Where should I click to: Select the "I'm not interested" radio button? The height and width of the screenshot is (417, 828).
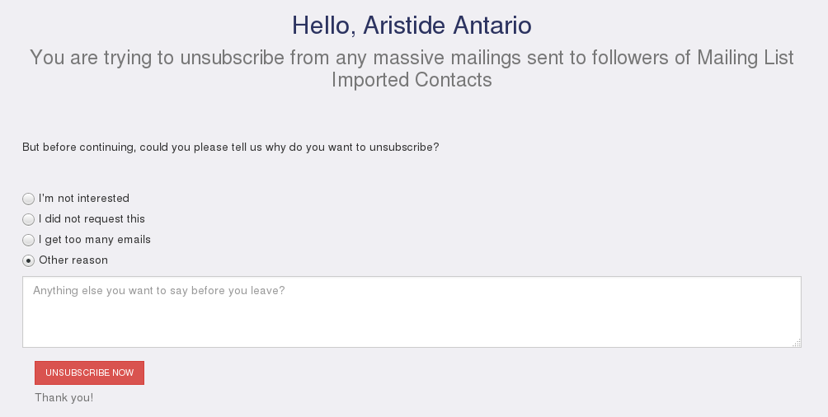[x=29, y=199]
